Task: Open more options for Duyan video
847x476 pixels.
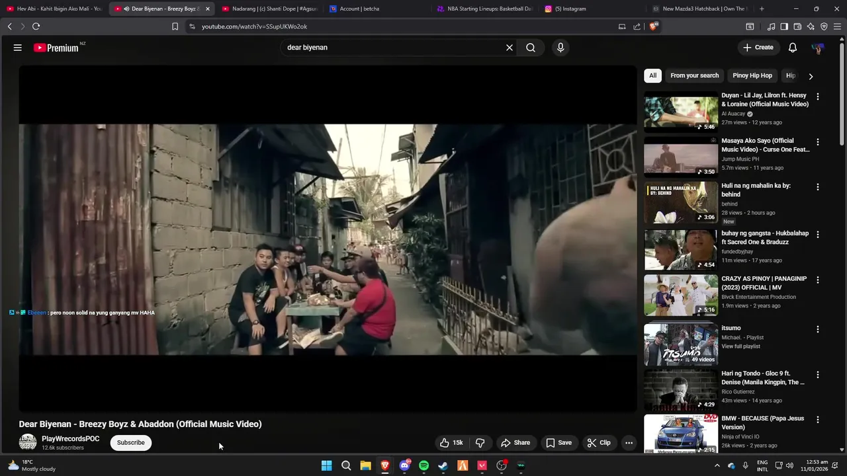Action: [817, 97]
